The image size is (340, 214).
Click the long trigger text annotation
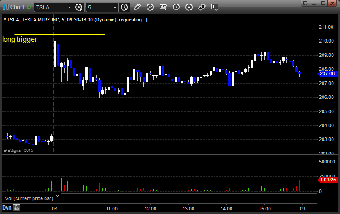pyautogui.click(x=20, y=39)
